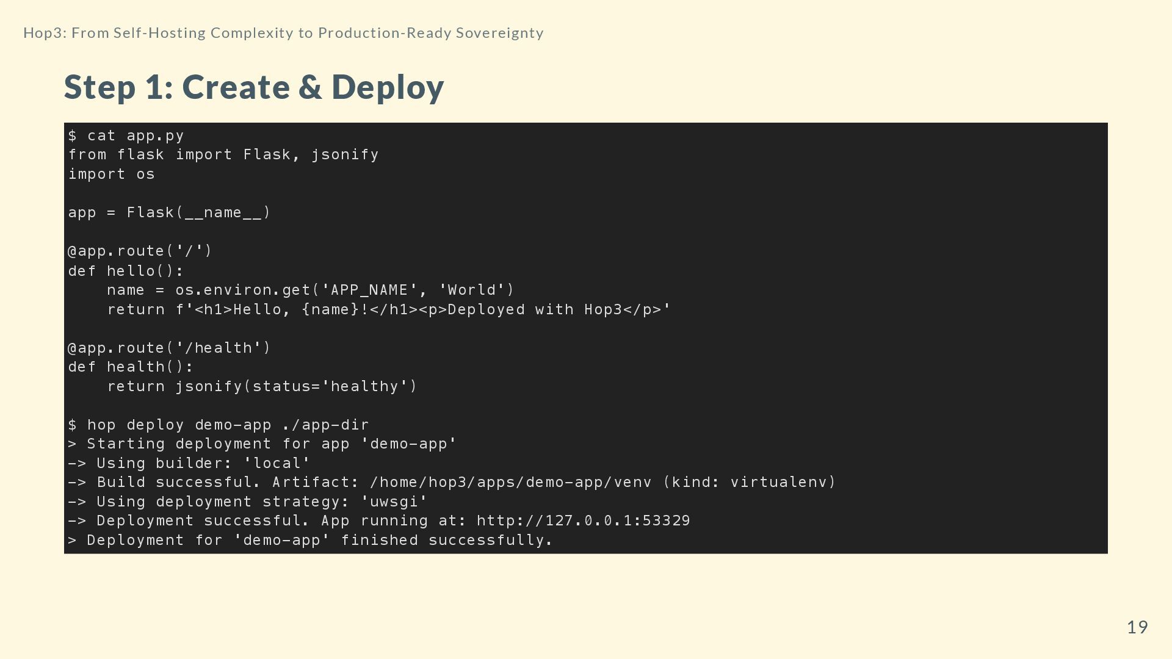This screenshot has width=1172, height=659.
Task: Click the slide title 'Step 1: Create & Deploy'
Action: tap(254, 87)
